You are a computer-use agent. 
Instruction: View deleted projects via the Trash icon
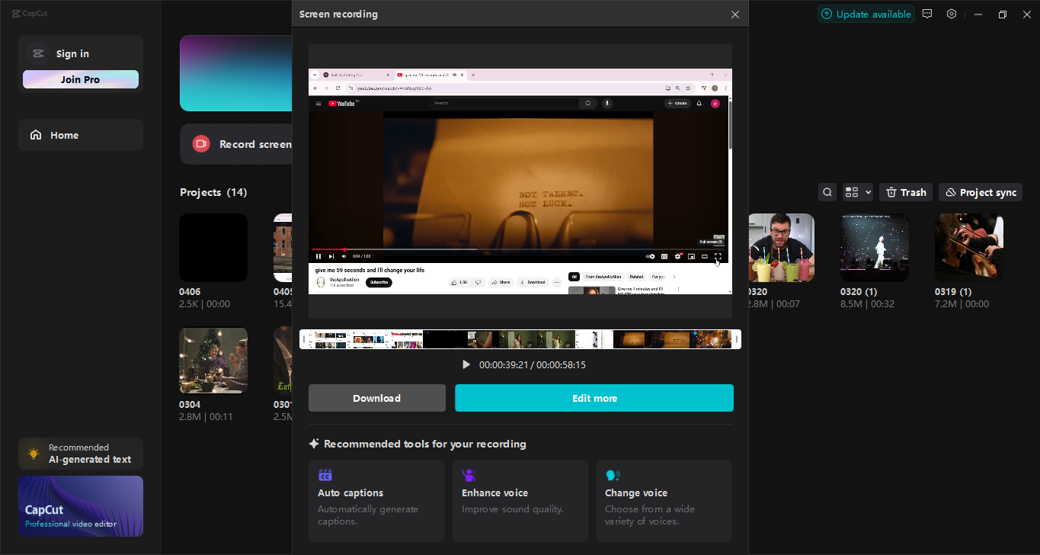tap(905, 191)
